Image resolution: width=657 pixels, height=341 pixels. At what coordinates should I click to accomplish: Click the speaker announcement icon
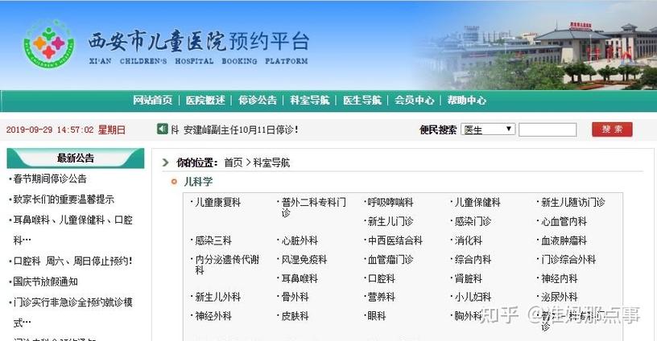click(x=162, y=129)
